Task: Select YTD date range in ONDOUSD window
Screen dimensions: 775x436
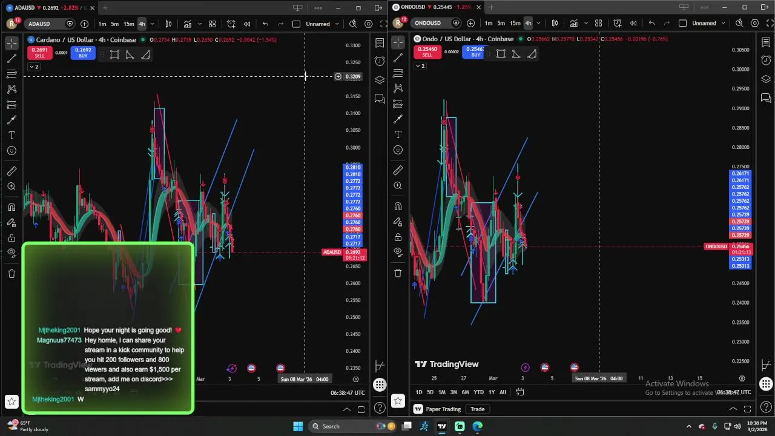Action: pyautogui.click(x=478, y=392)
